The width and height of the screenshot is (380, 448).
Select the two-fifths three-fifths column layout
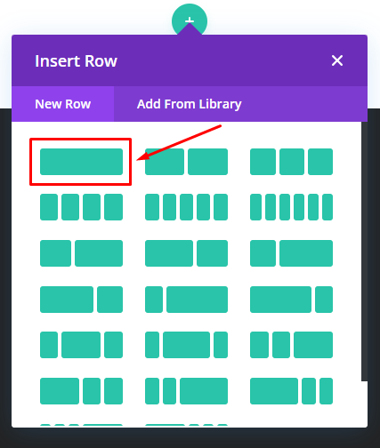pos(81,253)
